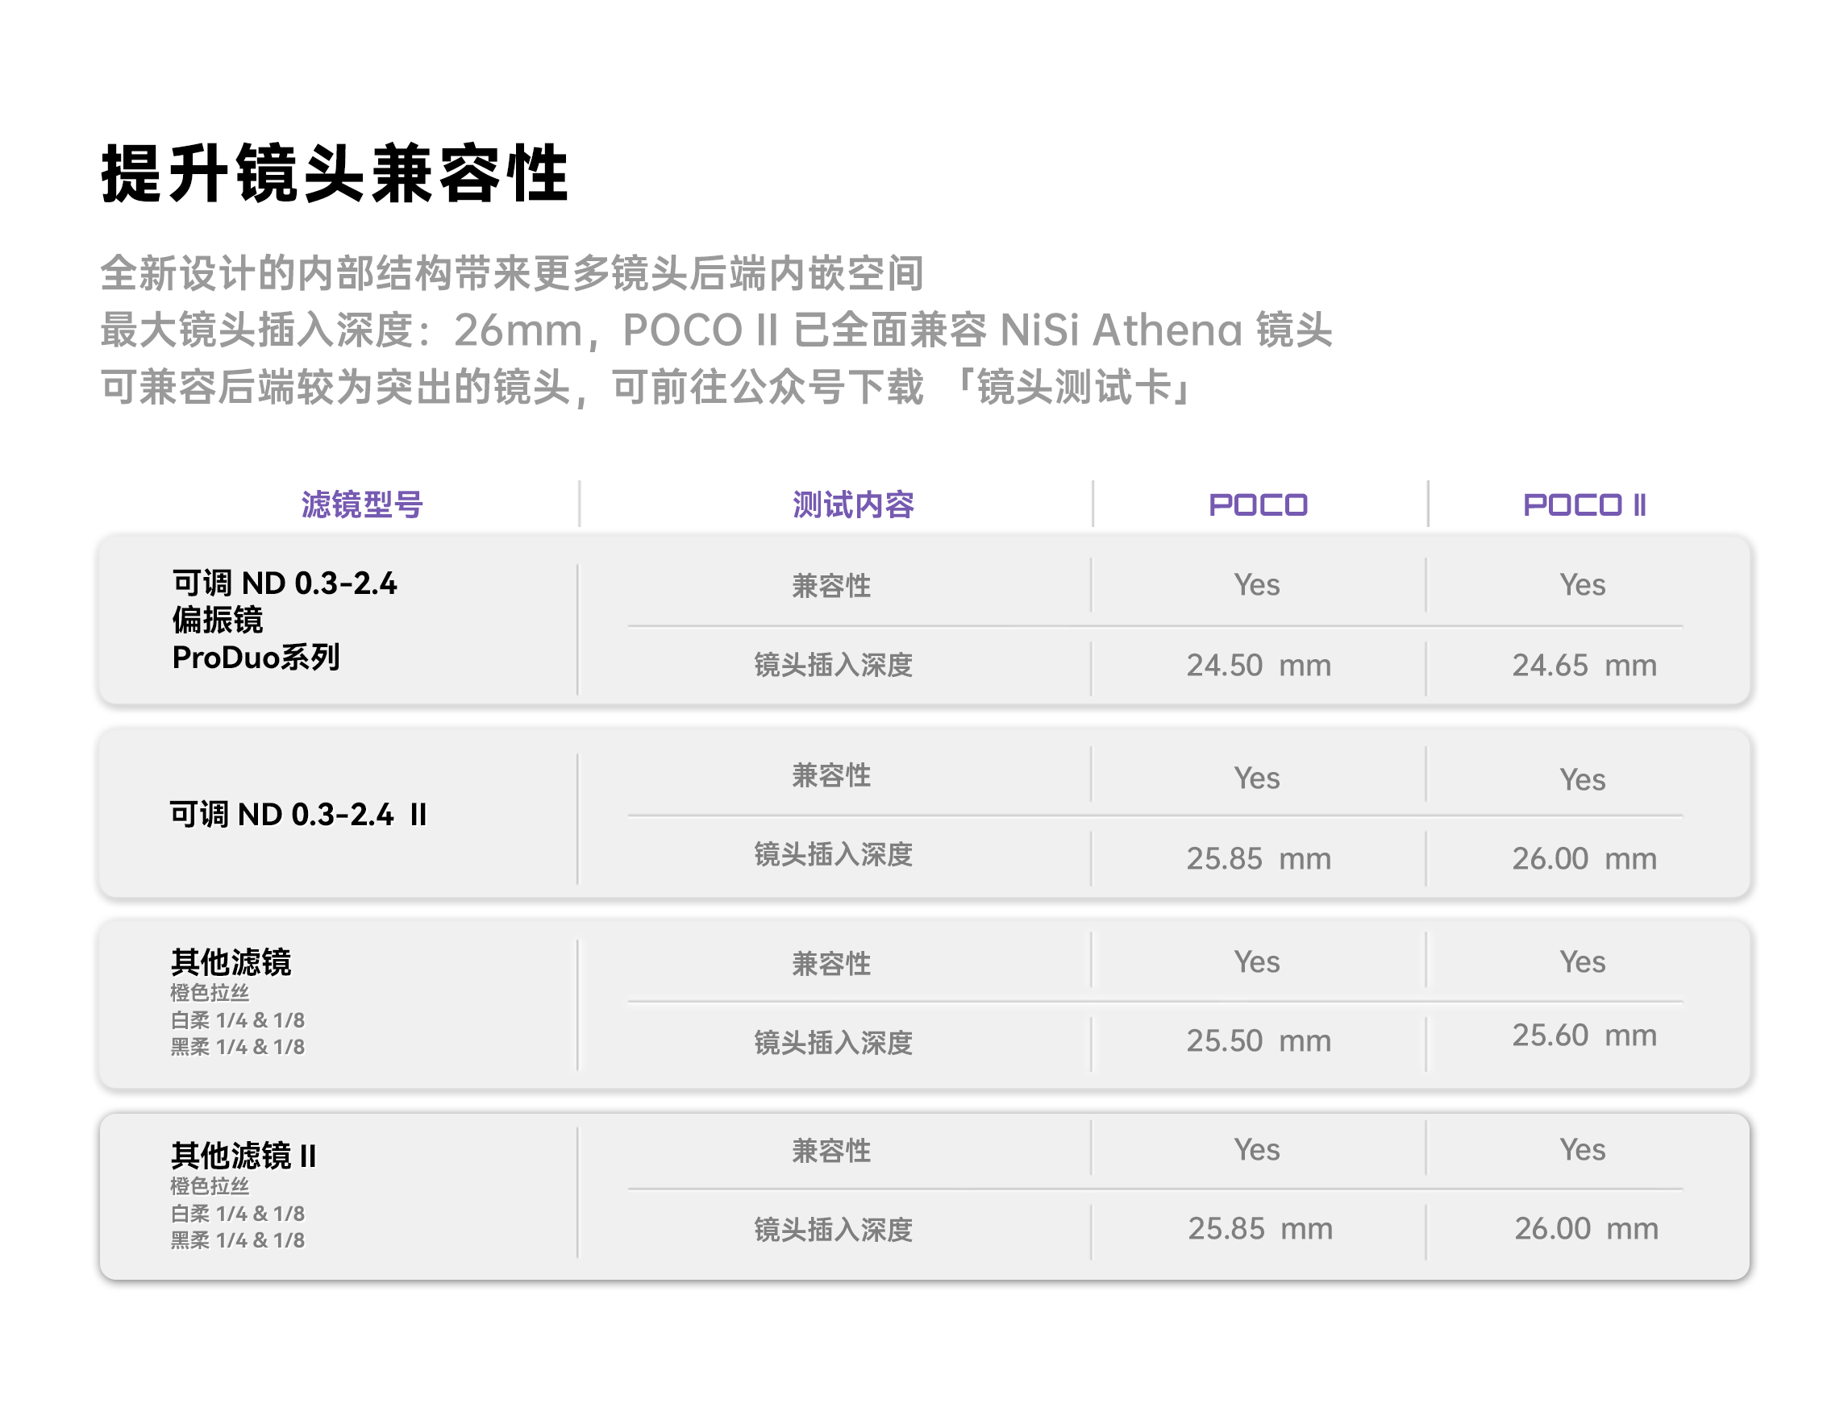
Task: Select the line "全新设计的内部结构带来更多镜头后端内嵌空间"
Action: [512, 273]
